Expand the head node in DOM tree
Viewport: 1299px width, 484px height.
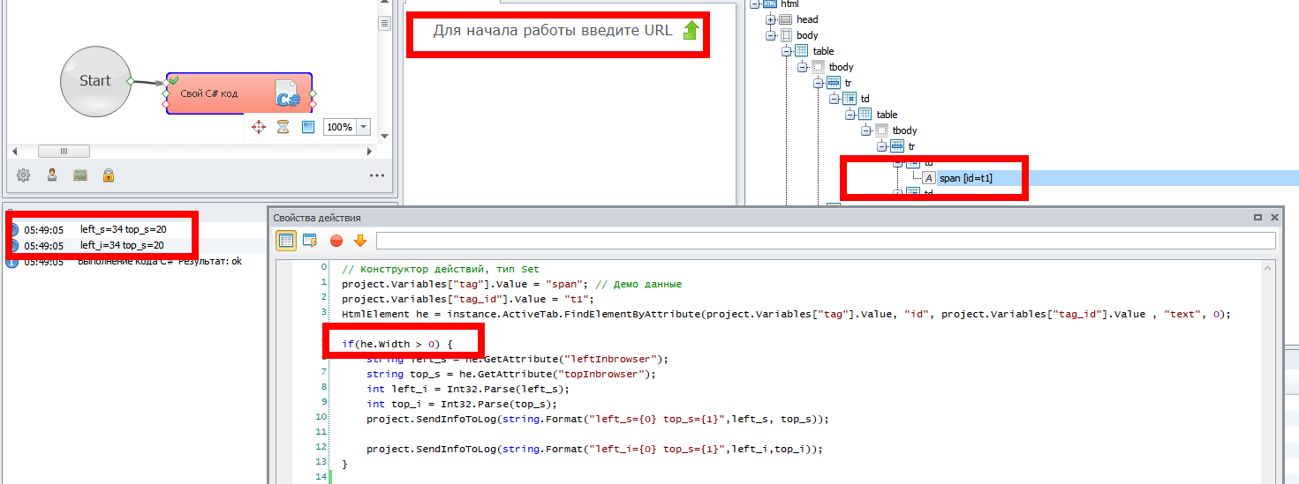tap(770, 19)
